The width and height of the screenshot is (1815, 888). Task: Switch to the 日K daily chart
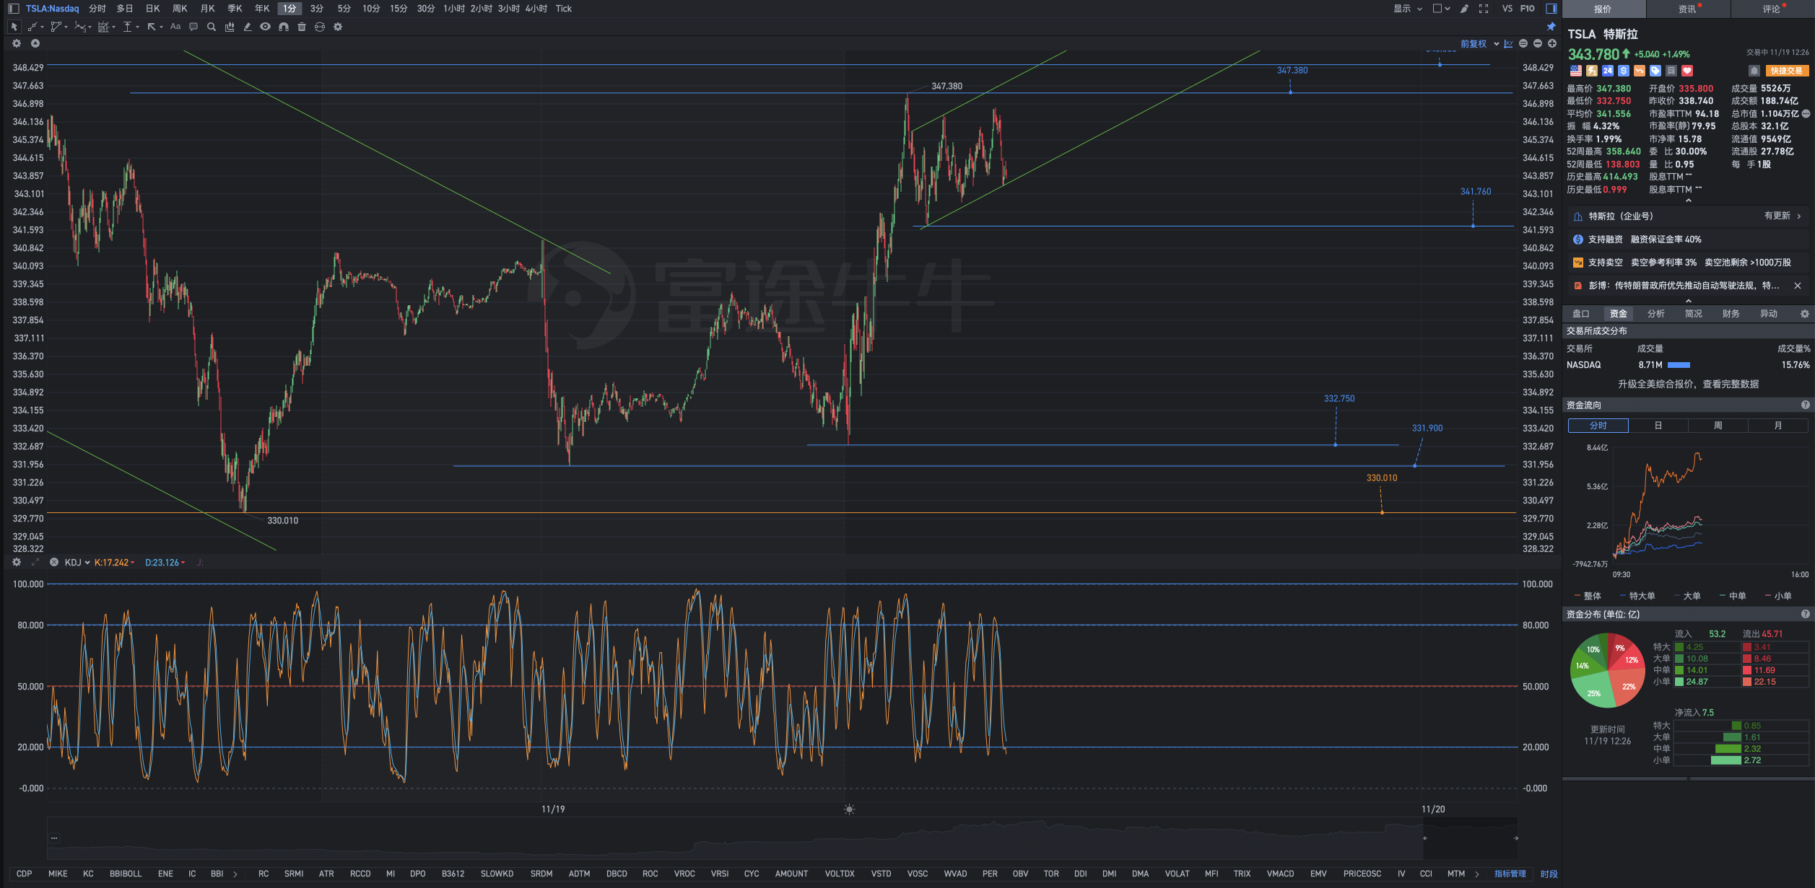[x=152, y=9]
